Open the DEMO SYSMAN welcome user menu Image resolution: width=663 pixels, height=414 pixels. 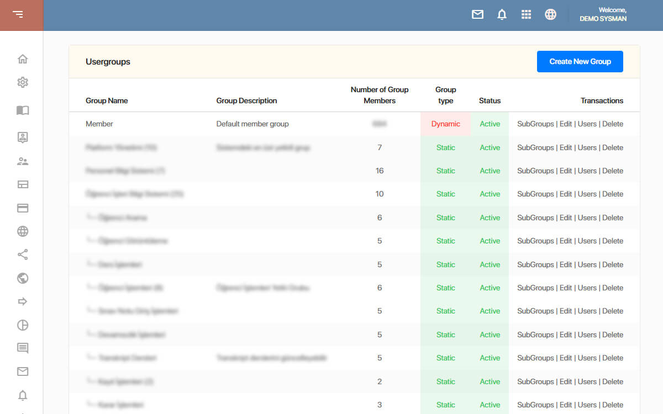coord(603,14)
